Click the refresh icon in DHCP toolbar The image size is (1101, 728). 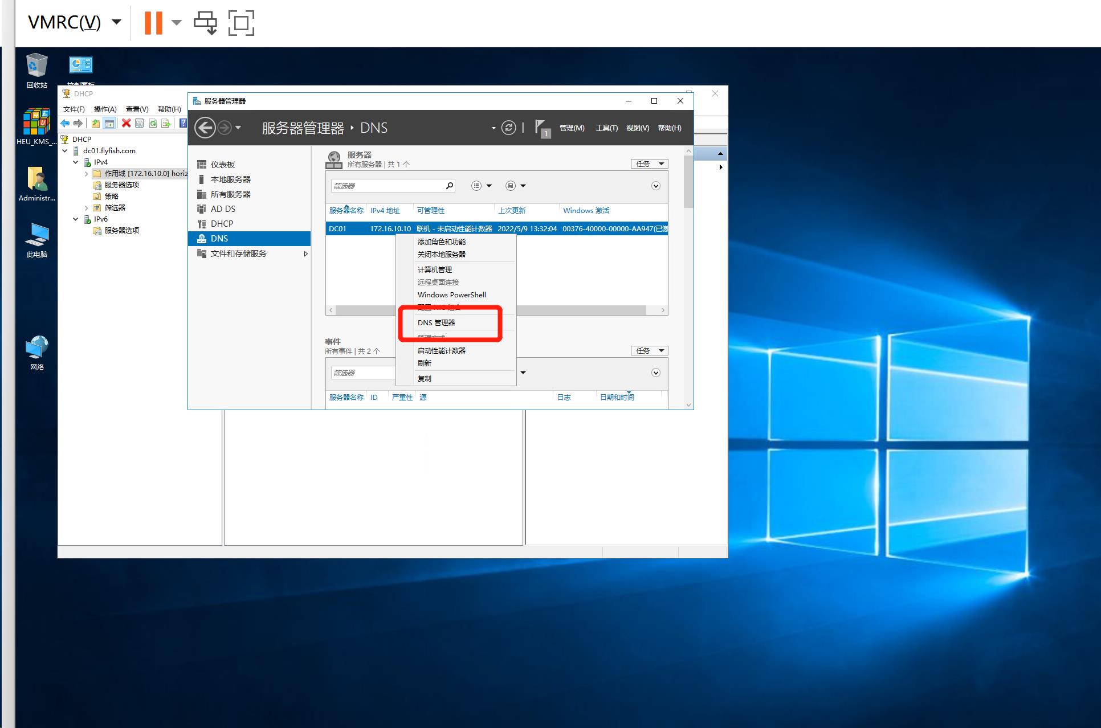pos(153,123)
